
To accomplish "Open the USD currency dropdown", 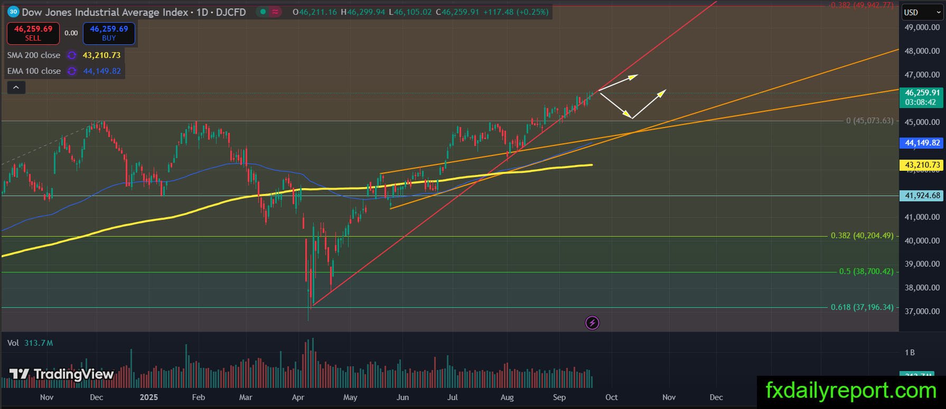I will click(x=922, y=12).
